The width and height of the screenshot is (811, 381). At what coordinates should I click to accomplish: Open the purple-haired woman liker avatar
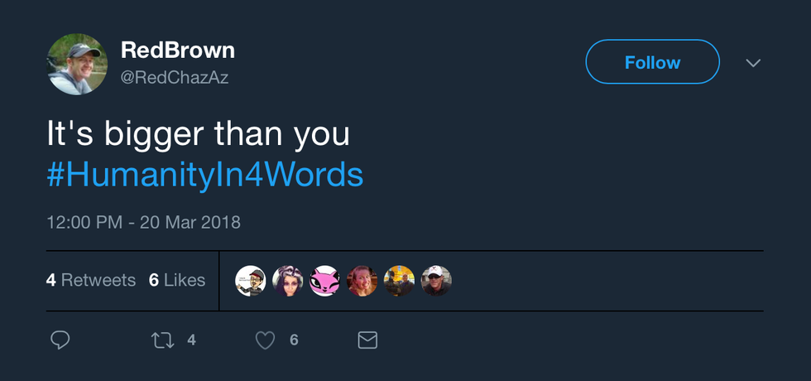click(x=288, y=281)
